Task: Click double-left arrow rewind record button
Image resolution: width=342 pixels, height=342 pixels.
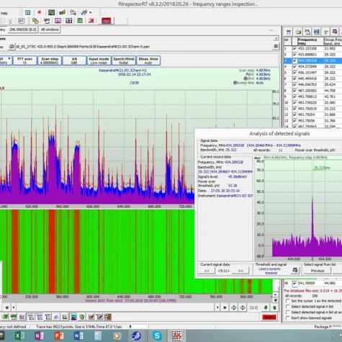Action: click(7, 307)
